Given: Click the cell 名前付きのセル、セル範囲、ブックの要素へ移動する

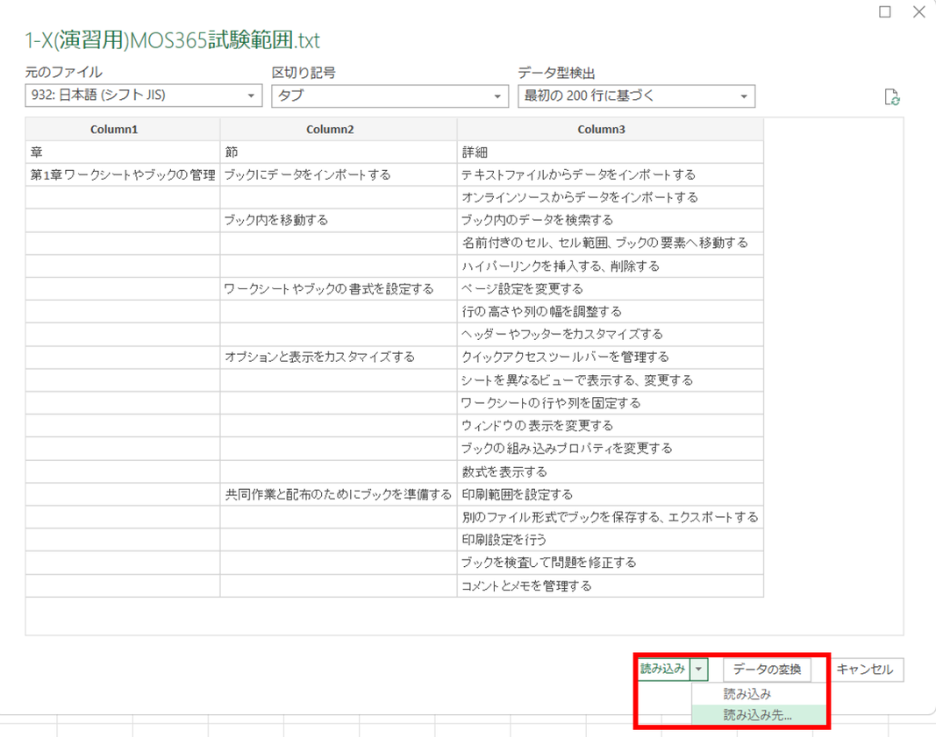Looking at the screenshot, I should point(610,243).
